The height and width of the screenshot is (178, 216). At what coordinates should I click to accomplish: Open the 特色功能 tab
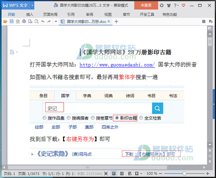click(x=170, y=14)
